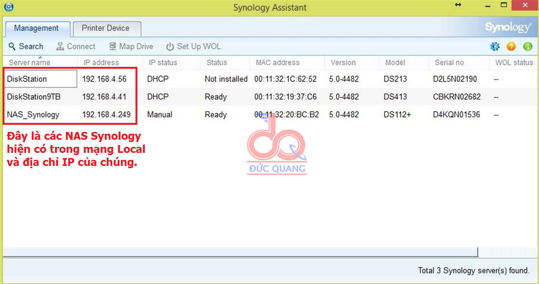Click IP address 192.168.4.56

104,79
